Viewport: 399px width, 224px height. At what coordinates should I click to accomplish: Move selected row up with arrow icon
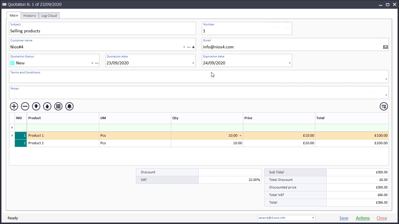[x=47, y=106]
